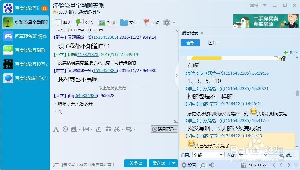Expand dropdown next to screenshot scissors
This screenshot has width=300, height=170.
point(122,129)
